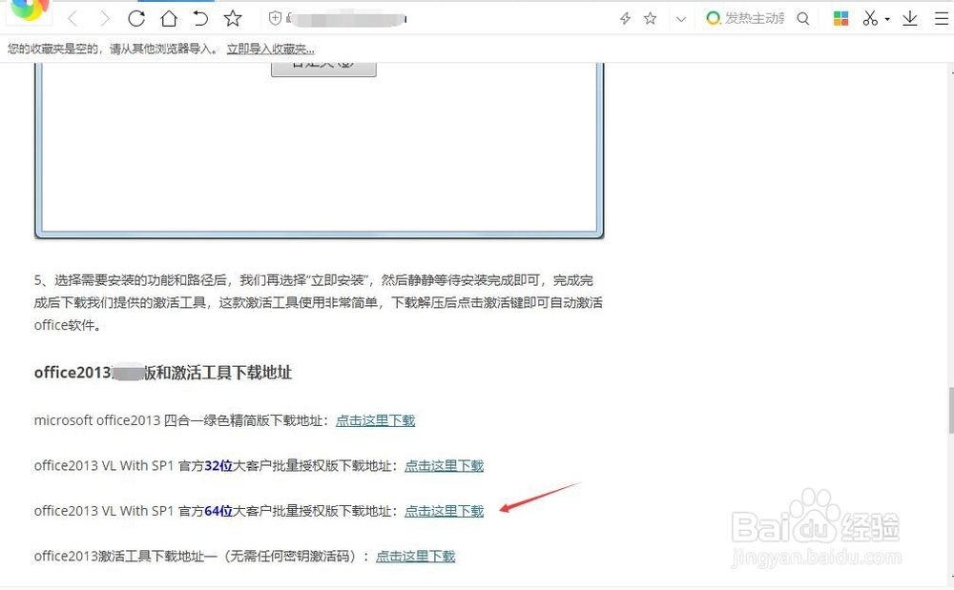Click the star icon next to undo

coord(233,18)
